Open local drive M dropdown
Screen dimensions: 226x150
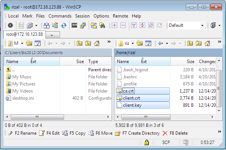(22, 43)
